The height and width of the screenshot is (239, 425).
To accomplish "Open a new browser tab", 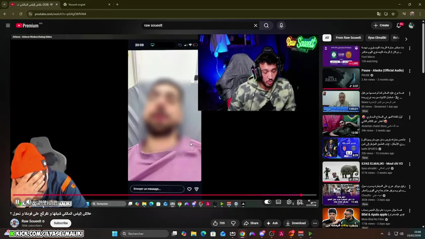I will [x=117, y=5].
